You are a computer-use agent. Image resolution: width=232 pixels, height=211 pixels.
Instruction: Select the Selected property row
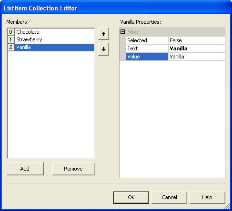coord(175,40)
